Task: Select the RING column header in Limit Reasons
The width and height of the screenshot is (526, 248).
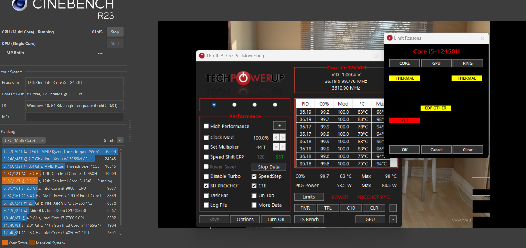Action: 468,63
